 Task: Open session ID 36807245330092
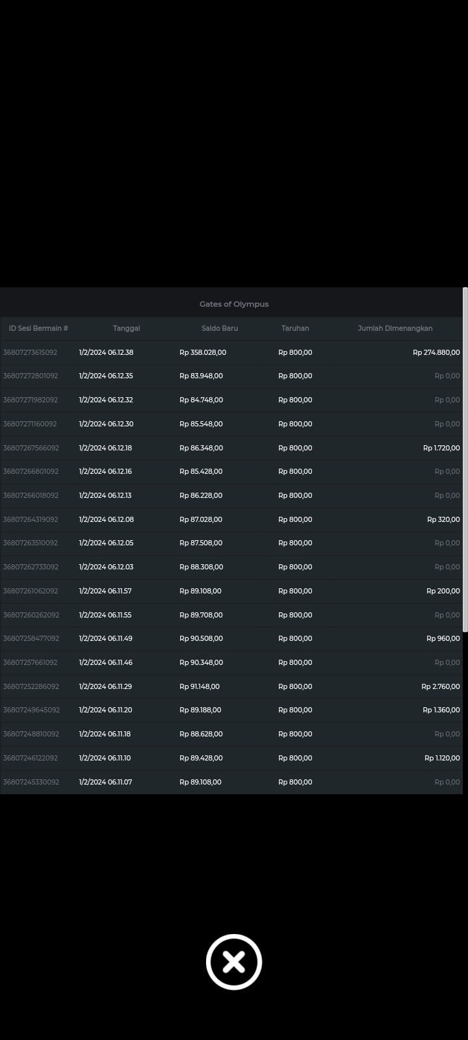click(x=31, y=782)
